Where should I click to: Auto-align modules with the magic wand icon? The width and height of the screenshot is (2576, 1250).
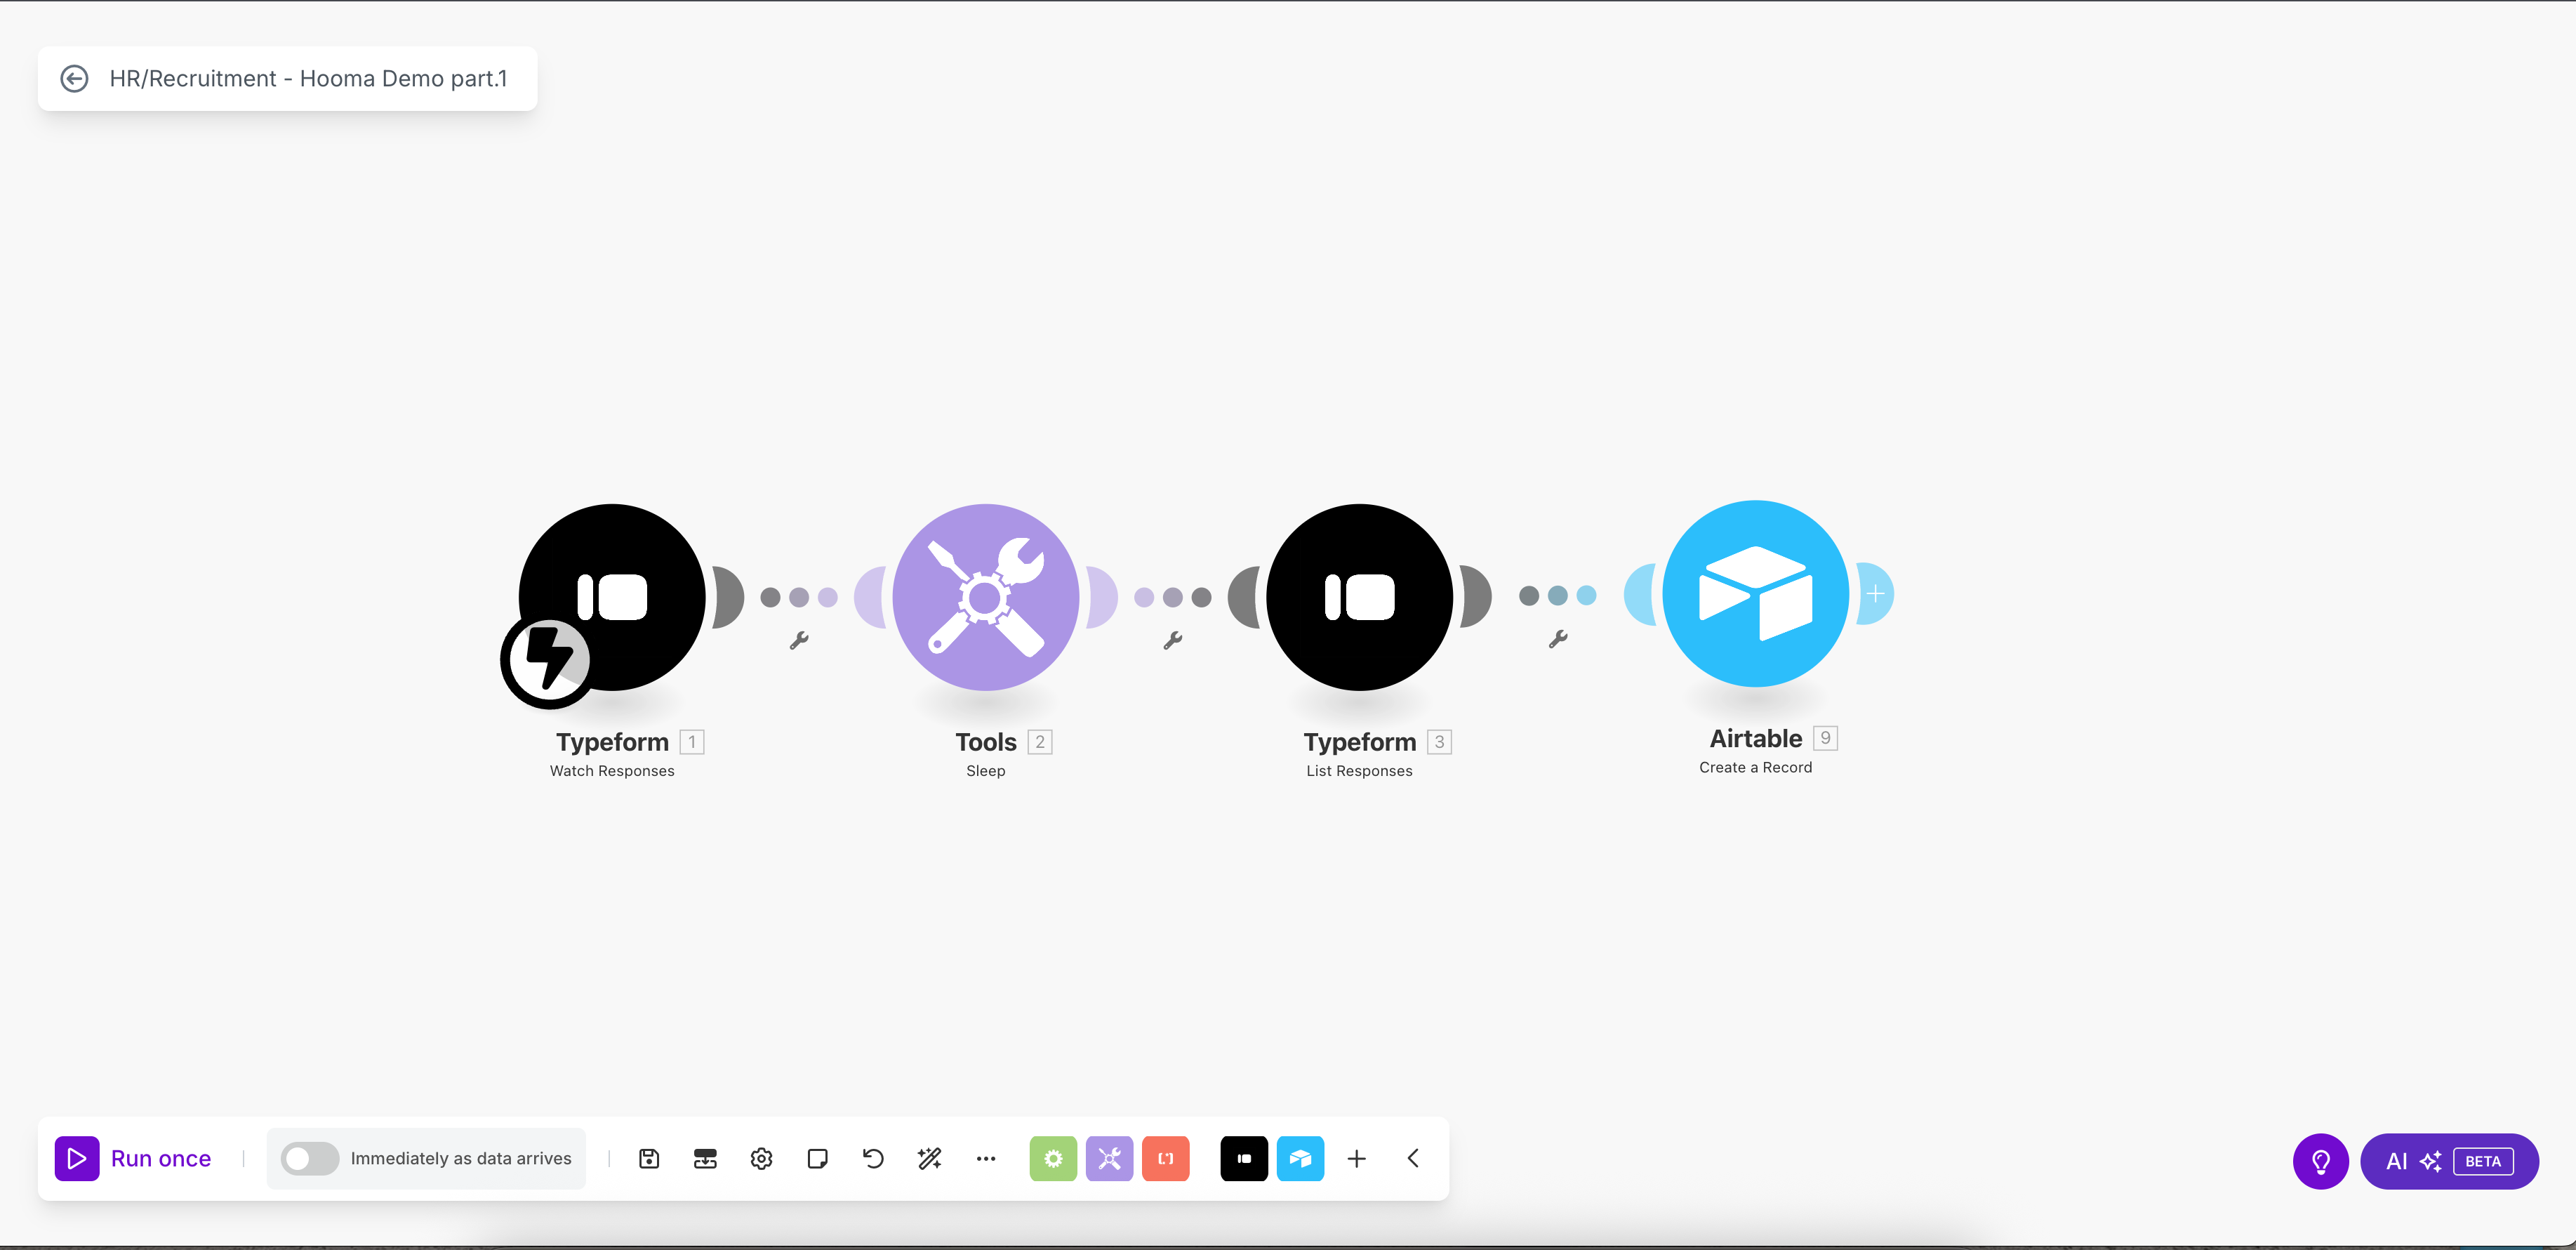point(928,1158)
